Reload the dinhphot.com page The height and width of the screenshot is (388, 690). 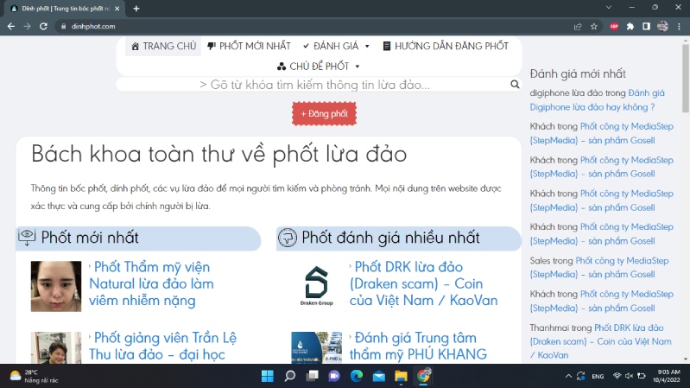pyautogui.click(x=43, y=27)
